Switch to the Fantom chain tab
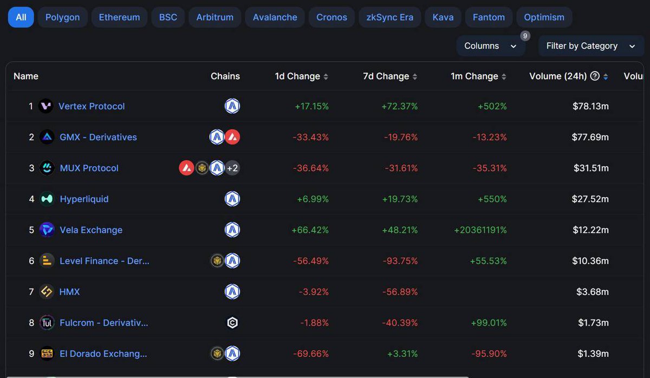The height and width of the screenshot is (378, 650). [x=489, y=17]
